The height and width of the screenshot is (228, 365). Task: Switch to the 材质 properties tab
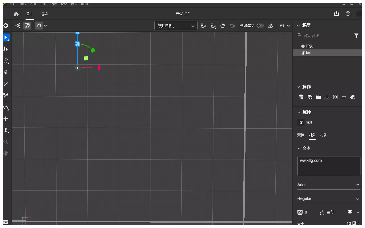(x=324, y=135)
